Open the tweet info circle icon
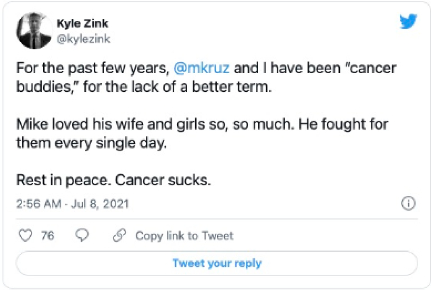 [409, 204]
